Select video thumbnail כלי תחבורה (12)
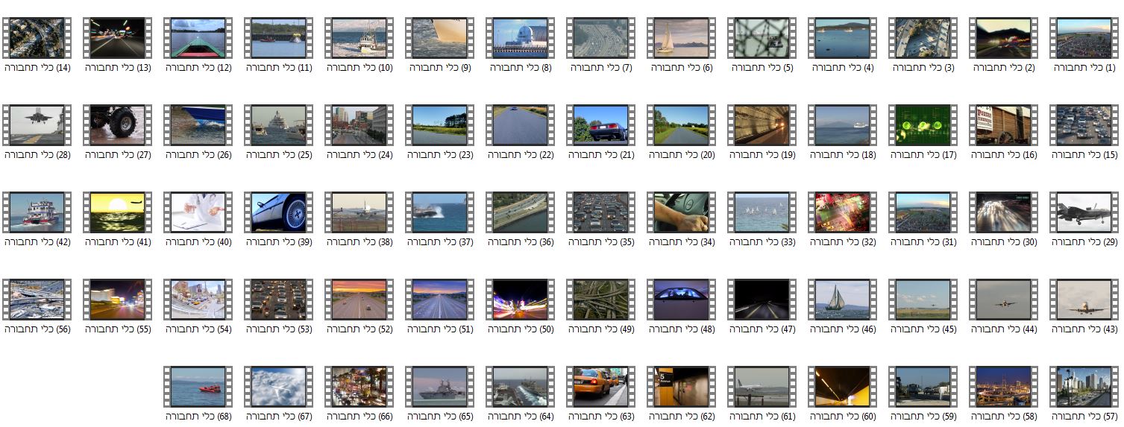The height and width of the screenshot is (427, 1124). (x=198, y=38)
